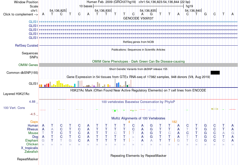
Task: Open the Common dbSNP(155) track label
Action: (x=22, y=73)
